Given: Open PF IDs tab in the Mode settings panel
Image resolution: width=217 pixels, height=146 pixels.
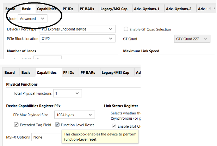Looking at the screenshot, I should 69,8.
